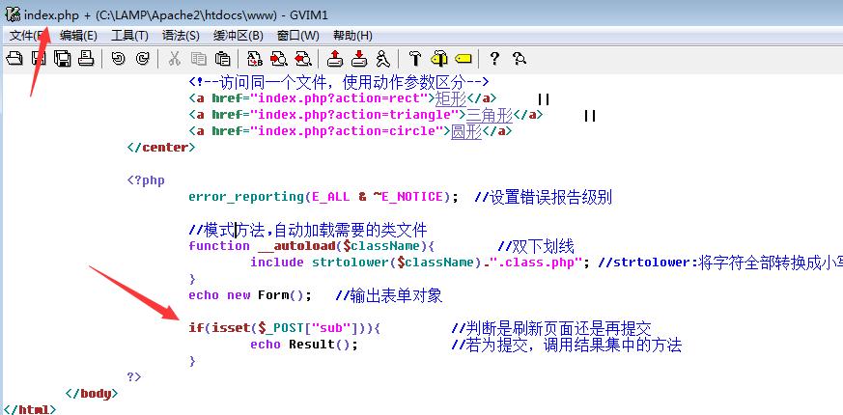Open Find and Replace from toolbar

tap(255, 58)
